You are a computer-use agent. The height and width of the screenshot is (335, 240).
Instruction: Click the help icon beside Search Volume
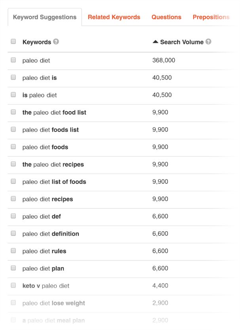pyautogui.click(x=208, y=42)
